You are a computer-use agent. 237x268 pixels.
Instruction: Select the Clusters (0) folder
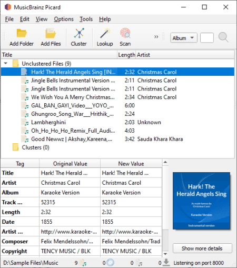pyautogui.click(x=35, y=147)
